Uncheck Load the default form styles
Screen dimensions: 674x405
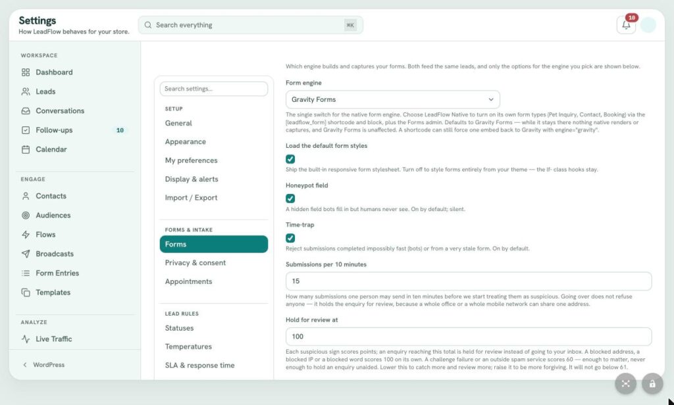[x=290, y=159]
